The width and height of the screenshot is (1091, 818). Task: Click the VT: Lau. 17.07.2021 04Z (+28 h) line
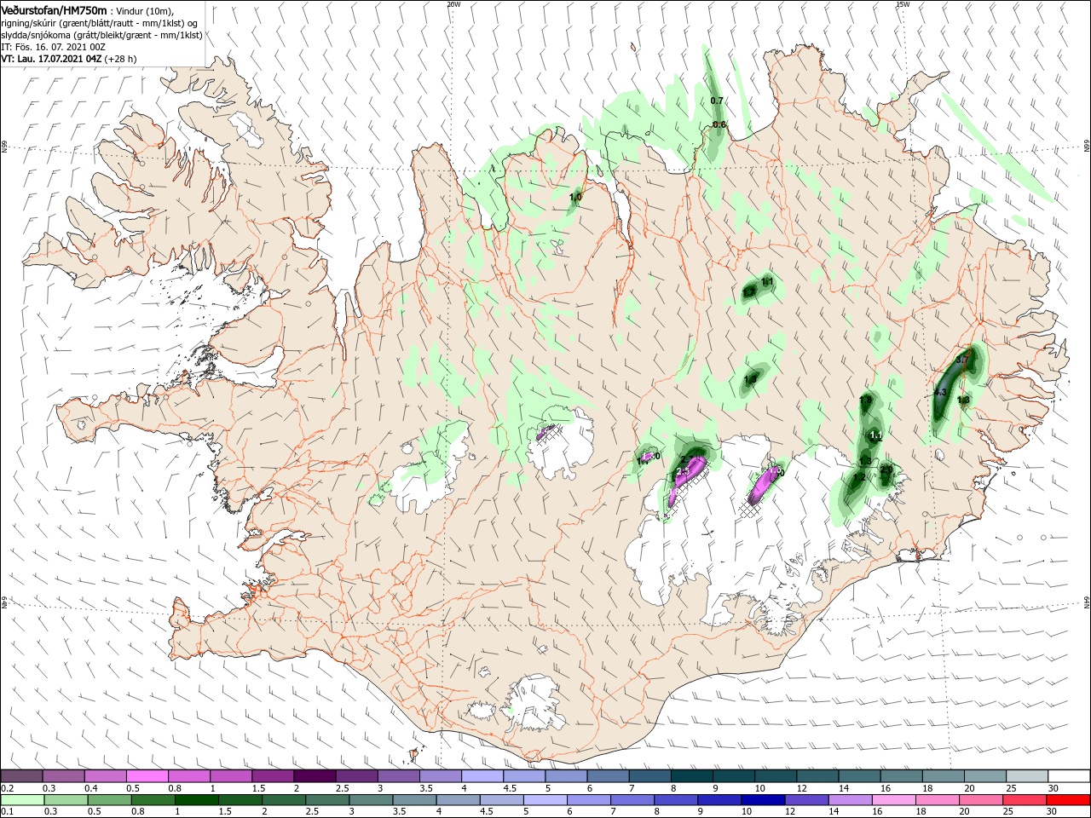coord(69,59)
